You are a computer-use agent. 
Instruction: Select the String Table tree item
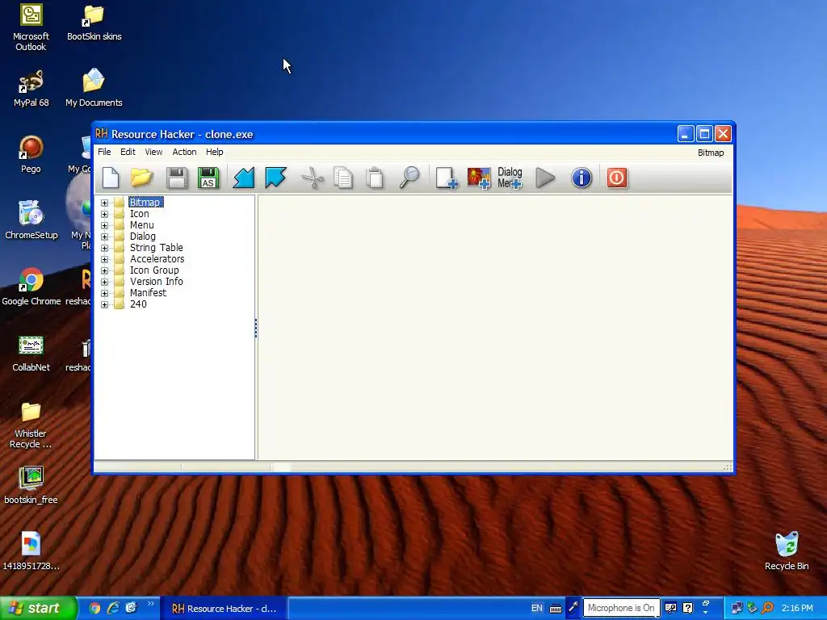click(156, 248)
